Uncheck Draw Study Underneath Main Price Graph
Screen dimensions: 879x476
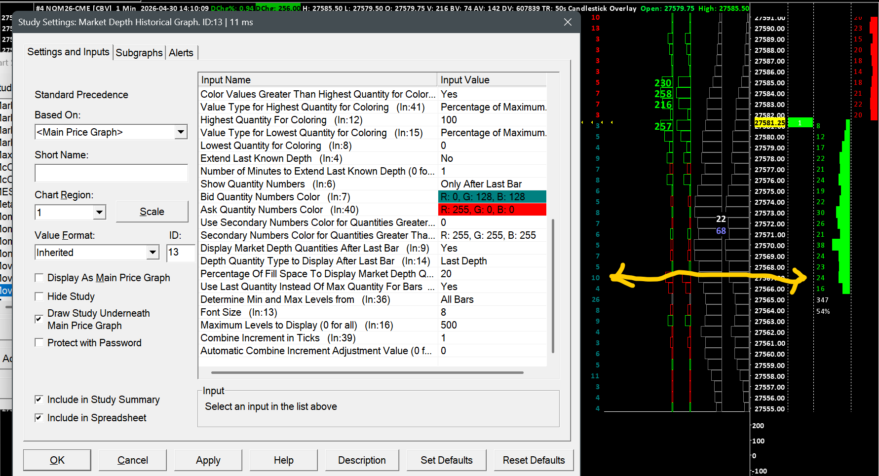pyautogui.click(x=39, y=319)
